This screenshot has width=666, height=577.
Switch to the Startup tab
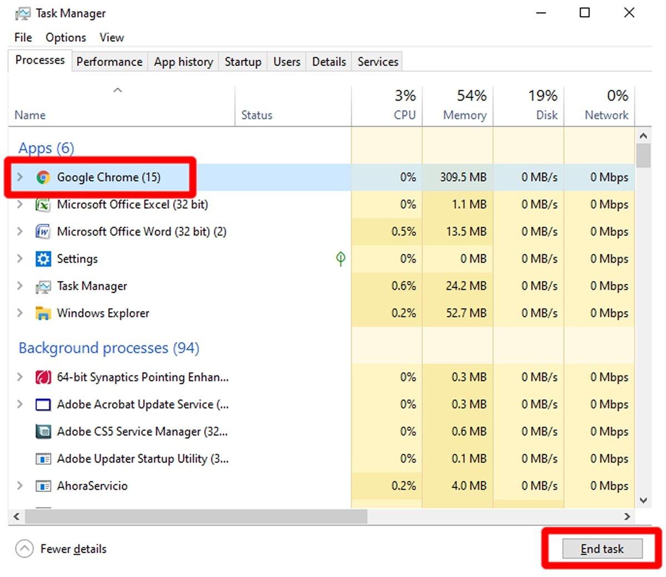(x=243, y=62)
